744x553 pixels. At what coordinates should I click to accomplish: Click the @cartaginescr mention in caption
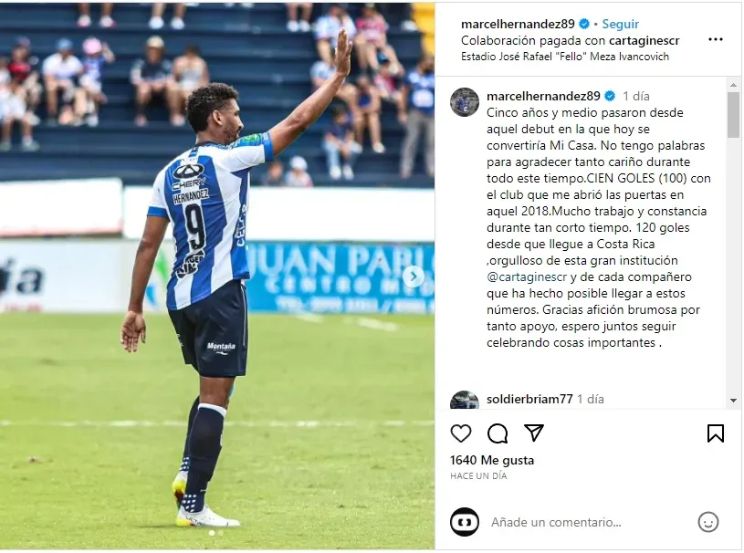click(x=527, y=277)
